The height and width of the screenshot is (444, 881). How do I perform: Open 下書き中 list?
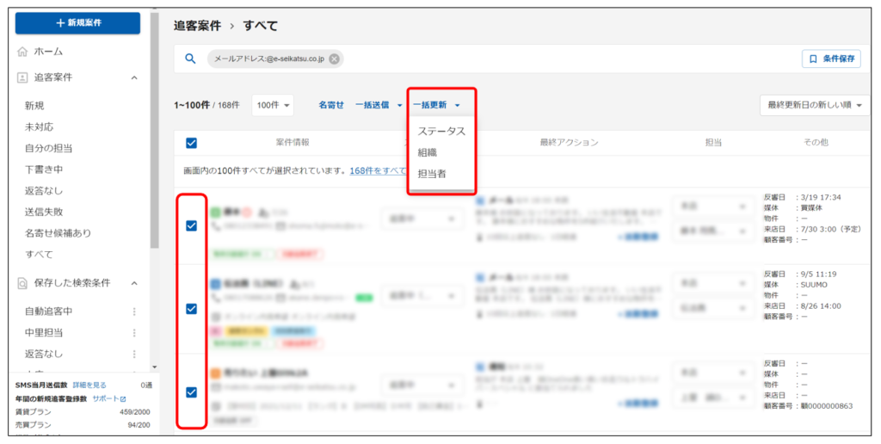pyautogui.click(x=44, y=170)
